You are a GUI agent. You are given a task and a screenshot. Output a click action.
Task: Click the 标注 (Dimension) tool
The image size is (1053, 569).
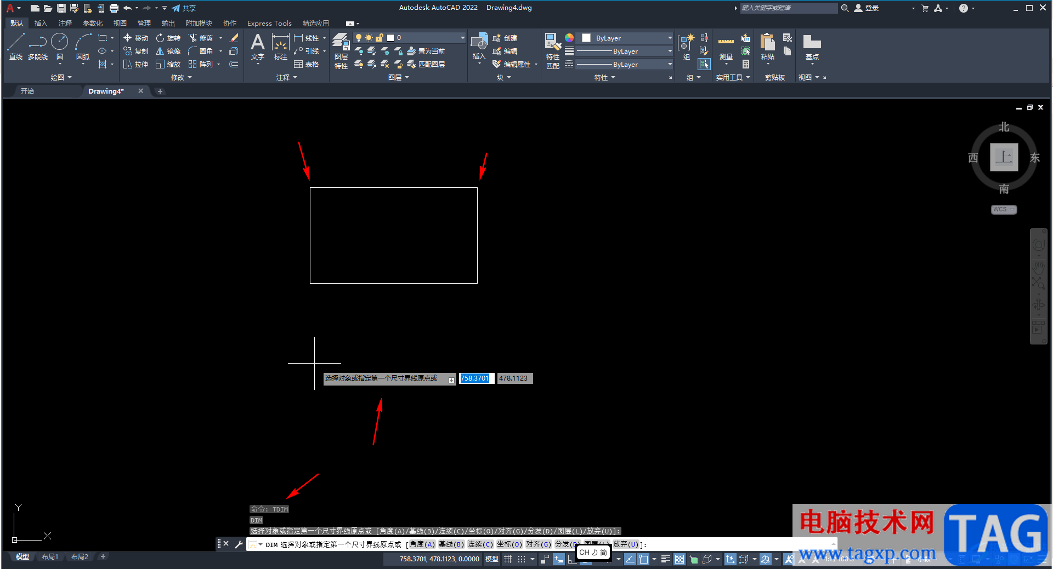(x=280, y=47)
